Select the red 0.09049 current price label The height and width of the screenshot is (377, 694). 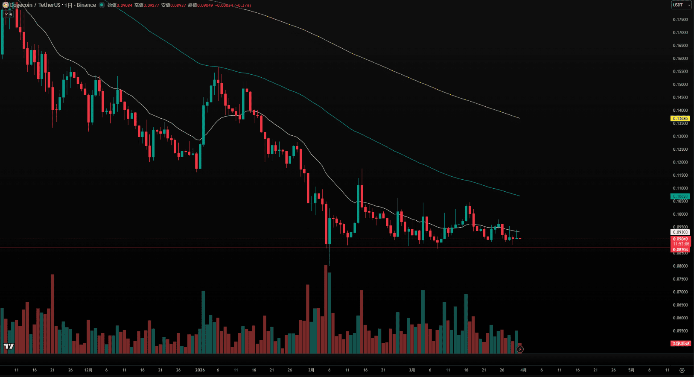[680, 239]
